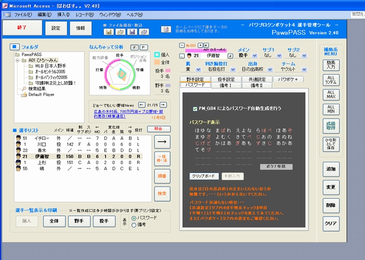The height and width of the screenshot is (260, 365).
Task: Click the pink 投手 color swatch
Action: point(168,70)
